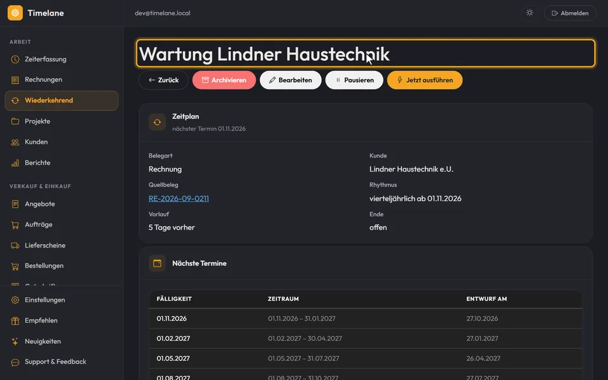Select the row due 01.05.2027
608x380 pixels.
click(365, 358)
